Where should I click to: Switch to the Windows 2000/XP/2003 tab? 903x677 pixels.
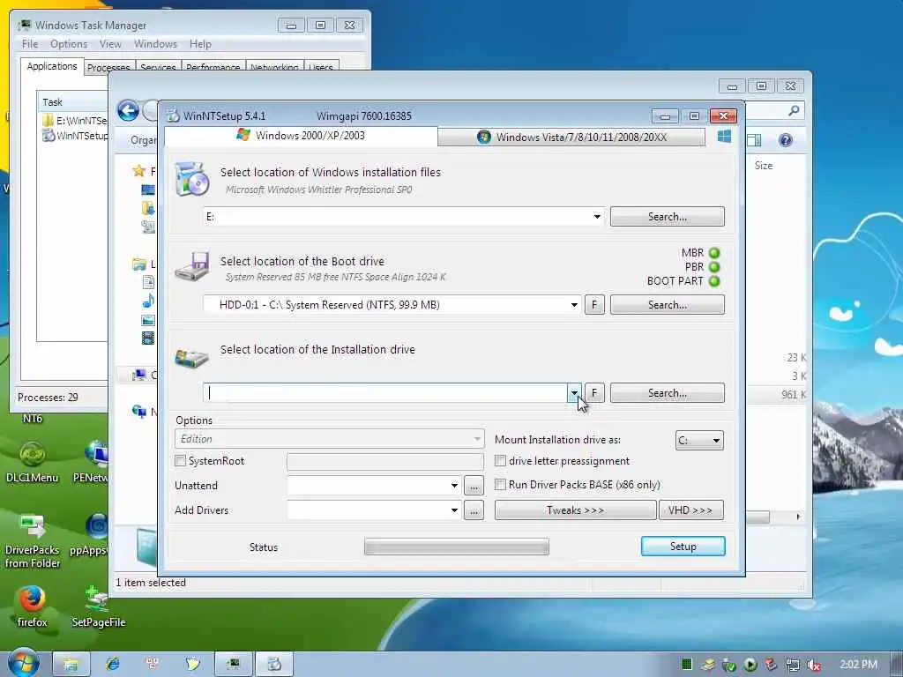301,136
